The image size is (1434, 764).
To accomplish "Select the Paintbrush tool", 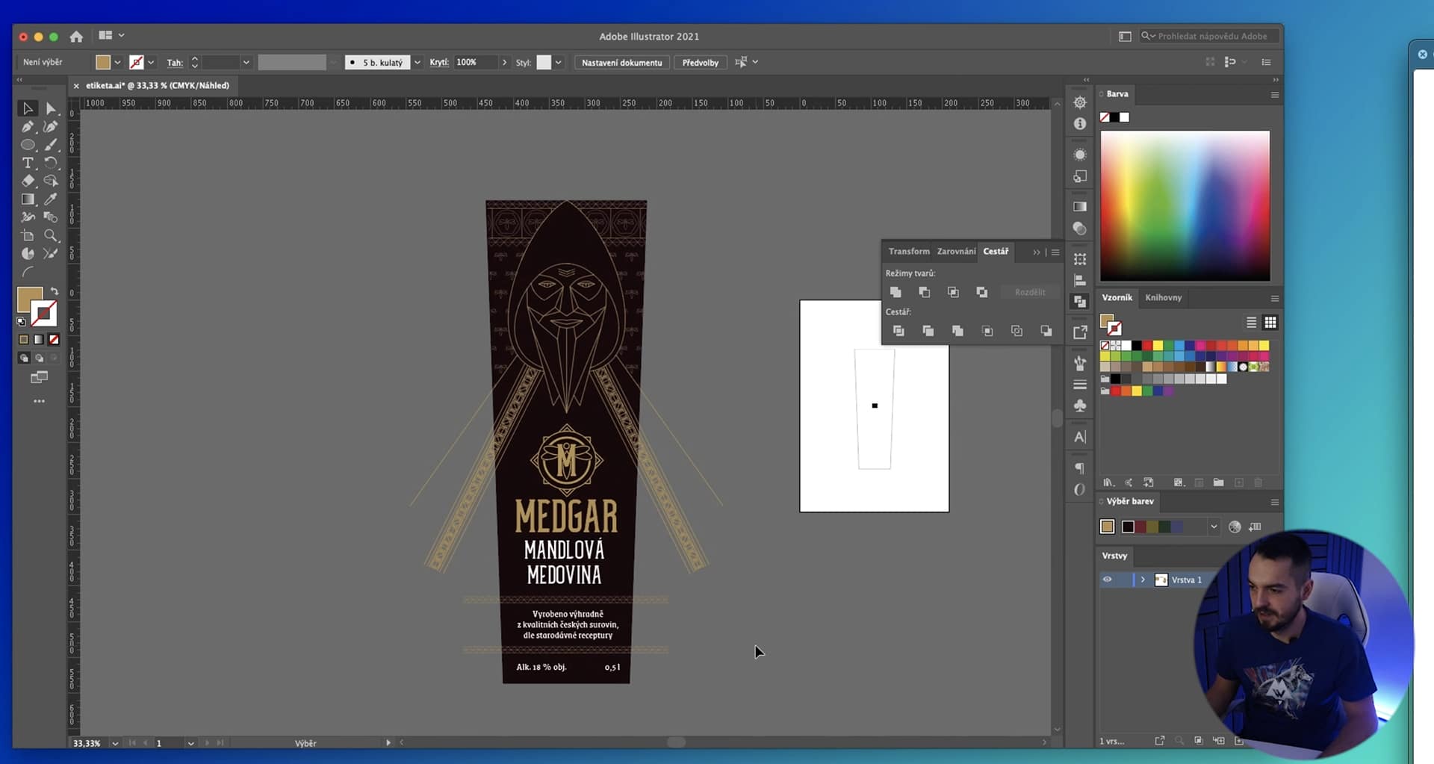I will (51, 145).
